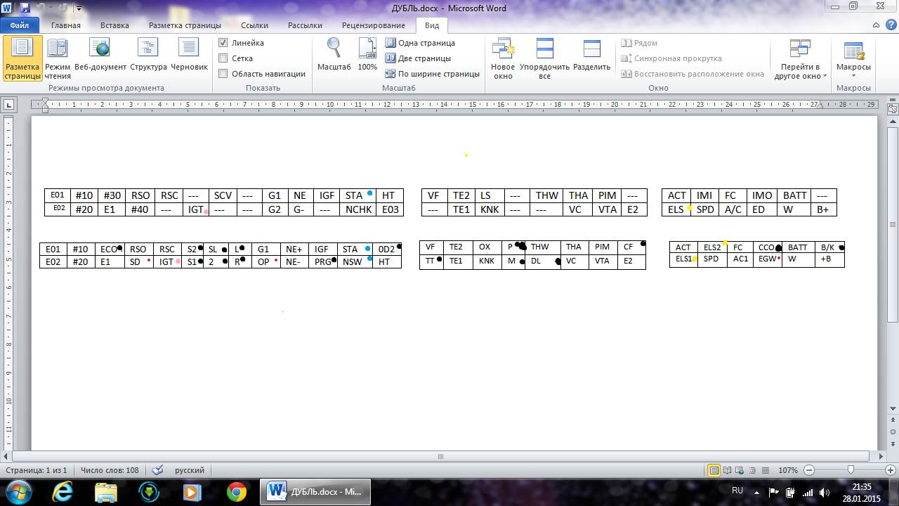
Task: Enable the Область навигации checkbox
Action: (x=223, y=74)
